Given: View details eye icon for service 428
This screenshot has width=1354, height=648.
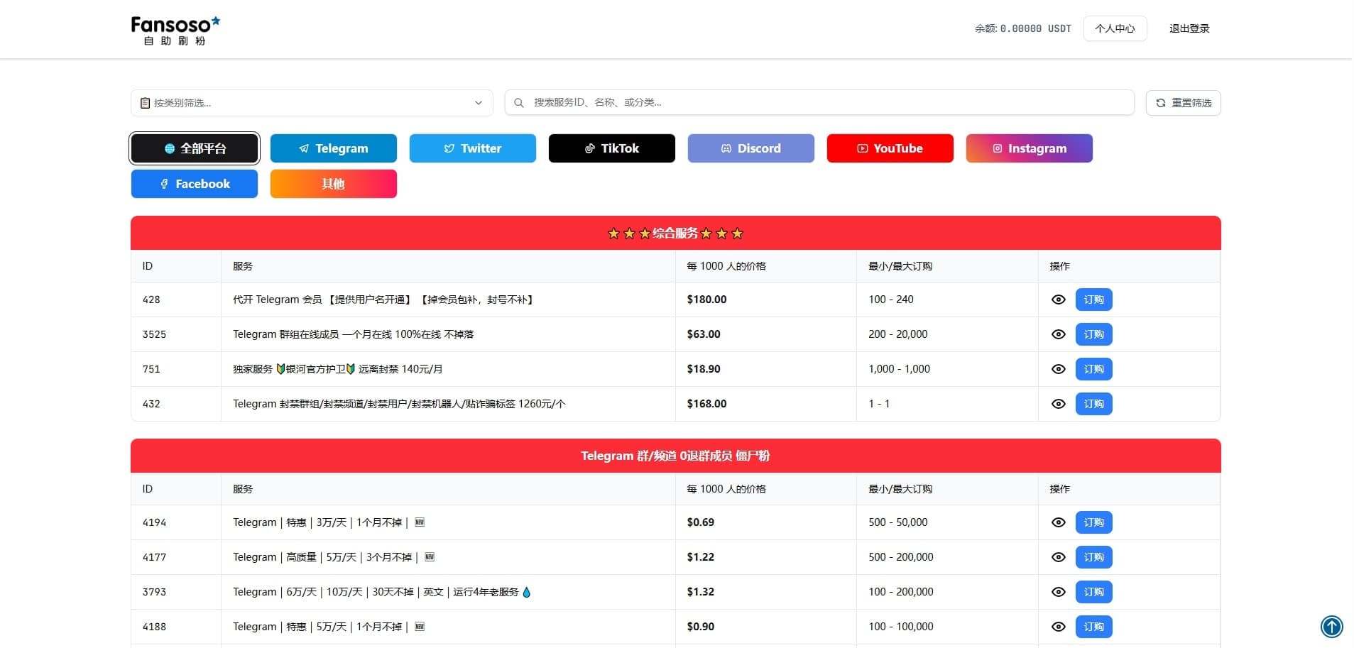Looking at the screenshot, I should [x=1059, y=300].
